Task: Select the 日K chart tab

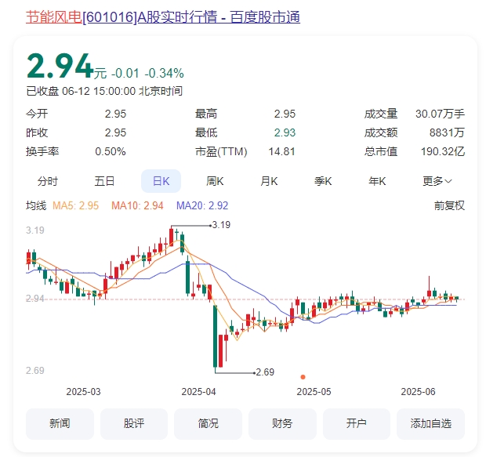Action: [x=161, y=181]
